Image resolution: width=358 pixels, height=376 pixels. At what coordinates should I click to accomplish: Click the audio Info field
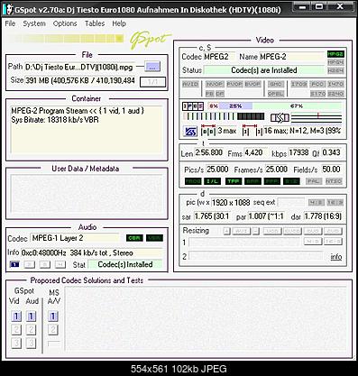click(91, 252)
